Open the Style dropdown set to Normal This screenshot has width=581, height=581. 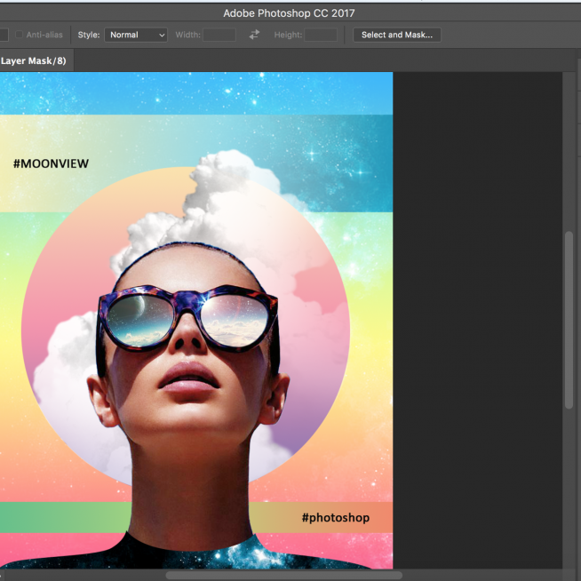136,35
